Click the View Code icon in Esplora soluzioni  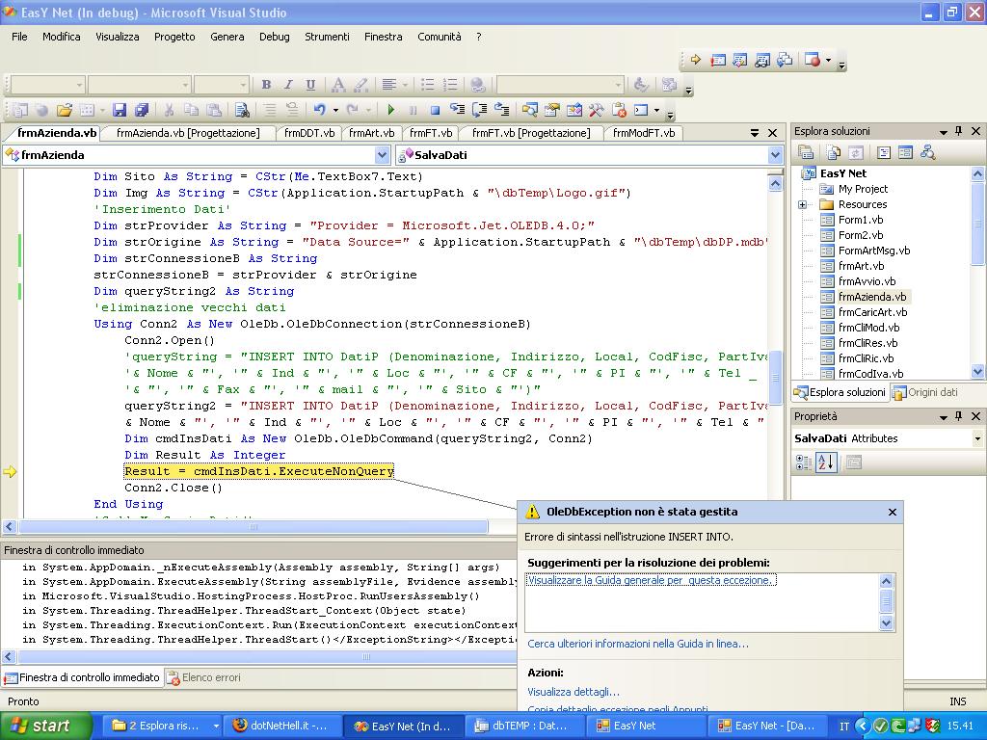pos(884,152)
